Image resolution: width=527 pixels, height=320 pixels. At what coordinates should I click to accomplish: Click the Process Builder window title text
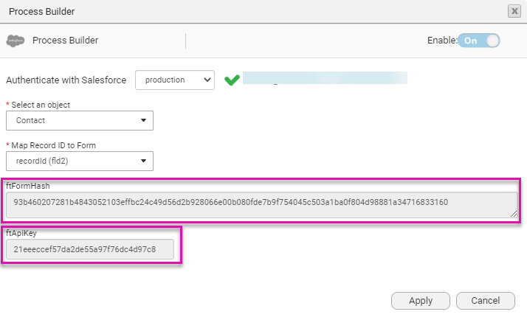(41, 11)
